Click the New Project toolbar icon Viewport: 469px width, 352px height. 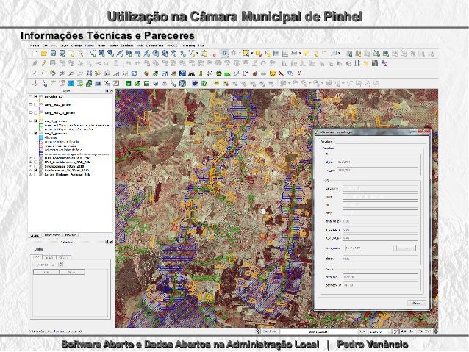tap(34, 54)
